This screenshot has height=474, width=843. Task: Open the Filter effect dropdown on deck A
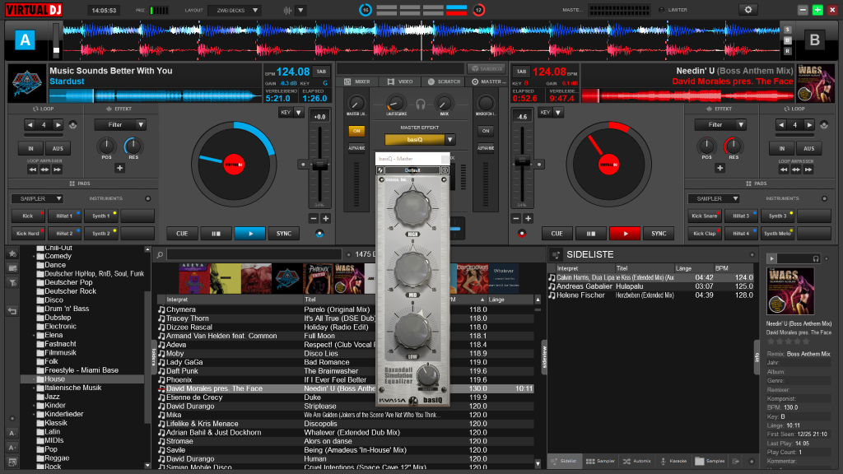coord(119,125)
